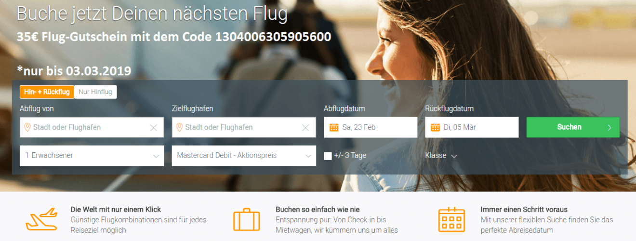Expand the 1 Erwachsener passenger dropdown
636x241 pixels.
click(x=92, y=156)
